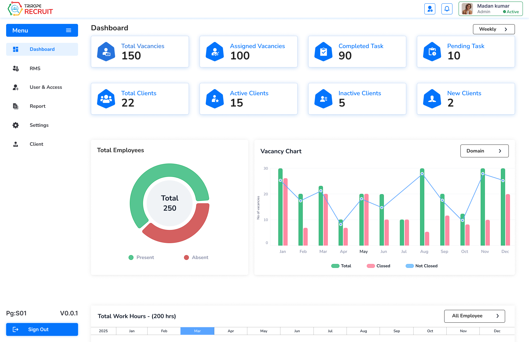Click the Sign Out button
Viewport: 529px width, 342px height.
[x=42, y=329]
